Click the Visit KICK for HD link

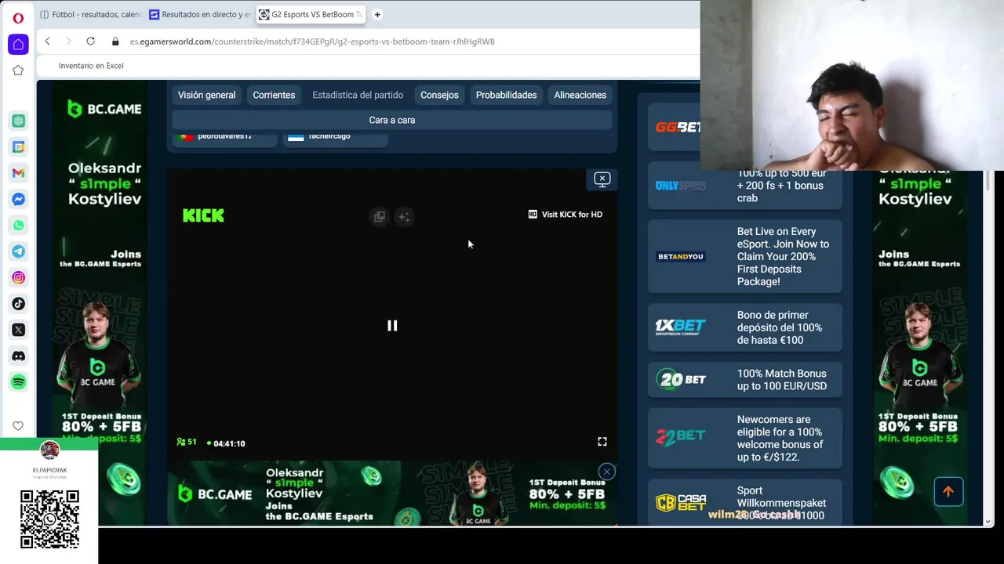tap(566, 215)
